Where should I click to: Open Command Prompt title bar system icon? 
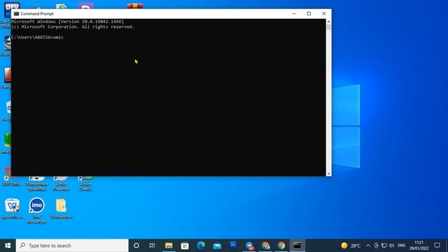coord(16,14)
